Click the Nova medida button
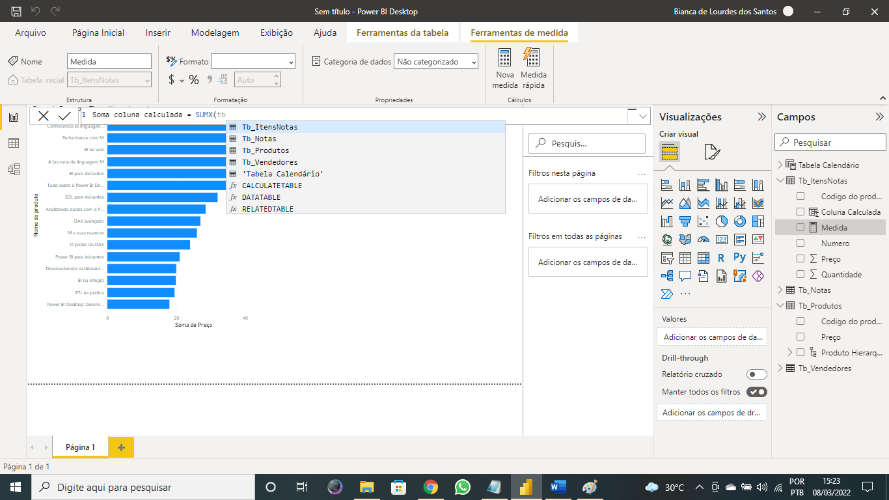 [x=505, y=69]
